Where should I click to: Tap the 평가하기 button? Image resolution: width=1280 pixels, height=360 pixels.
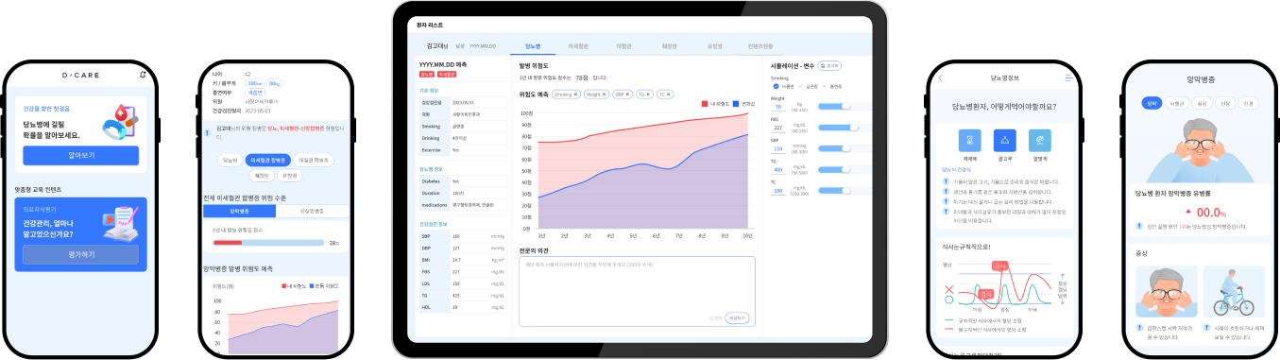pyautogui.click(x=81, y=254)
